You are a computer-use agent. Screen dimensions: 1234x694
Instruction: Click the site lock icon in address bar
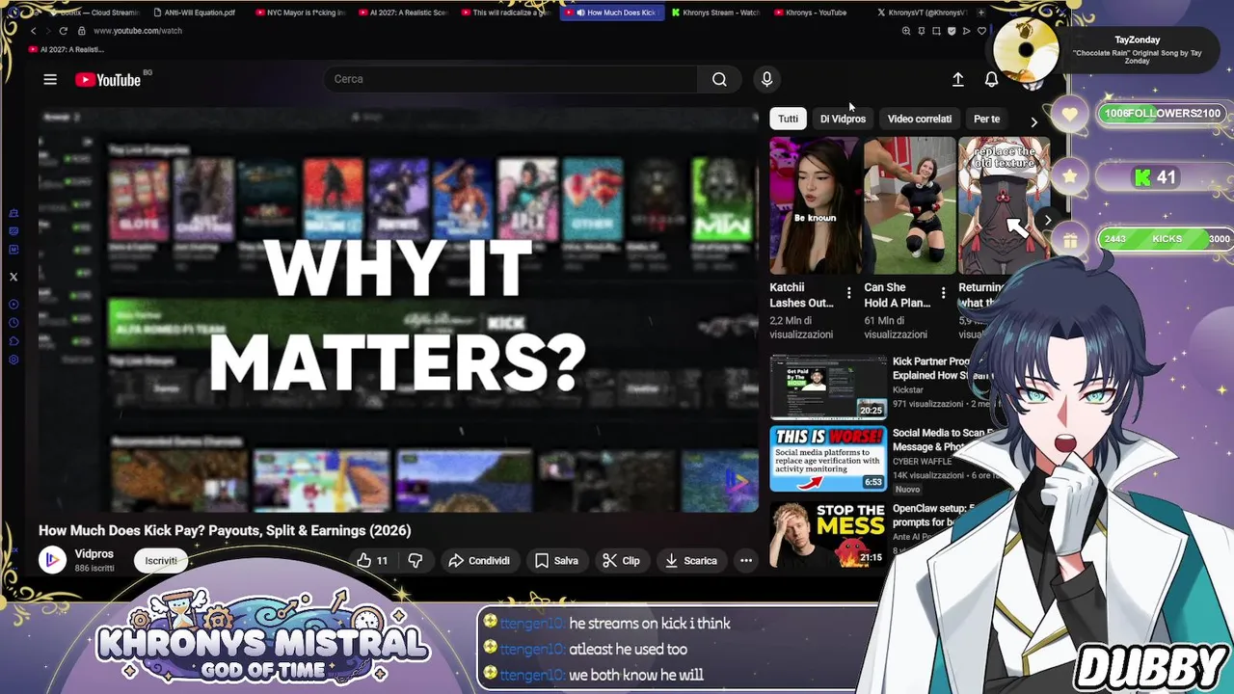click(82, 31)
